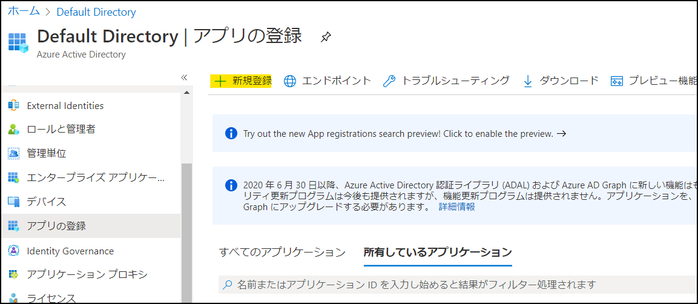Click the ホーム breadcrumb link
This screenshot has height=304, width=698.
point(24,12)
